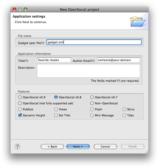Close the dialog with the red button
Viewport: 159px width, 168px height.
click(14, 9)
